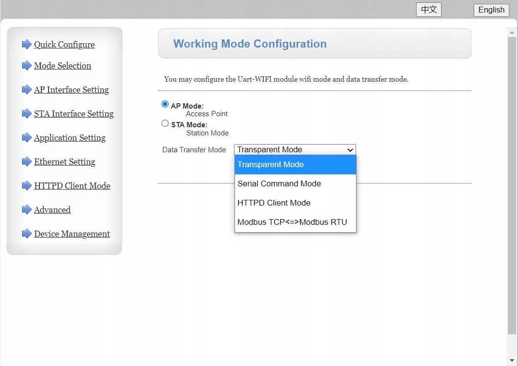518x366 pixels.
Task: Click the arrow icon beside Application Setting
Action: [26, 138]
